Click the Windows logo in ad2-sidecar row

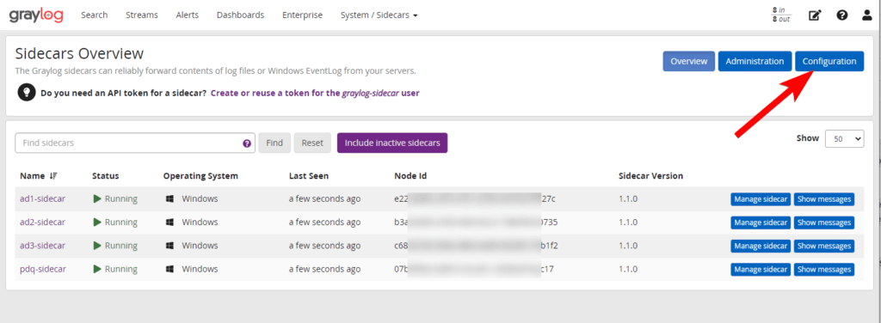click(169, 222)
